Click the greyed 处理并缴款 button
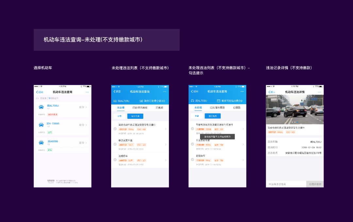Screen dimensions: 353x222 coord(315,184)
